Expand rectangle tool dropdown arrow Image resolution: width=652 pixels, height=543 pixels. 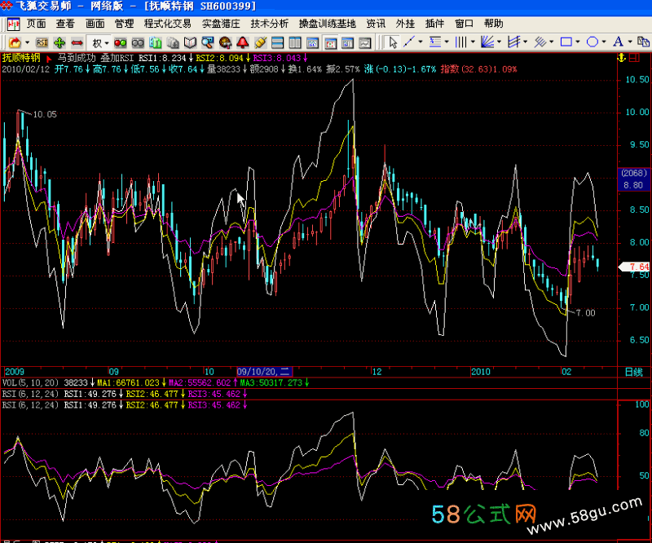(x=578, y=42)
